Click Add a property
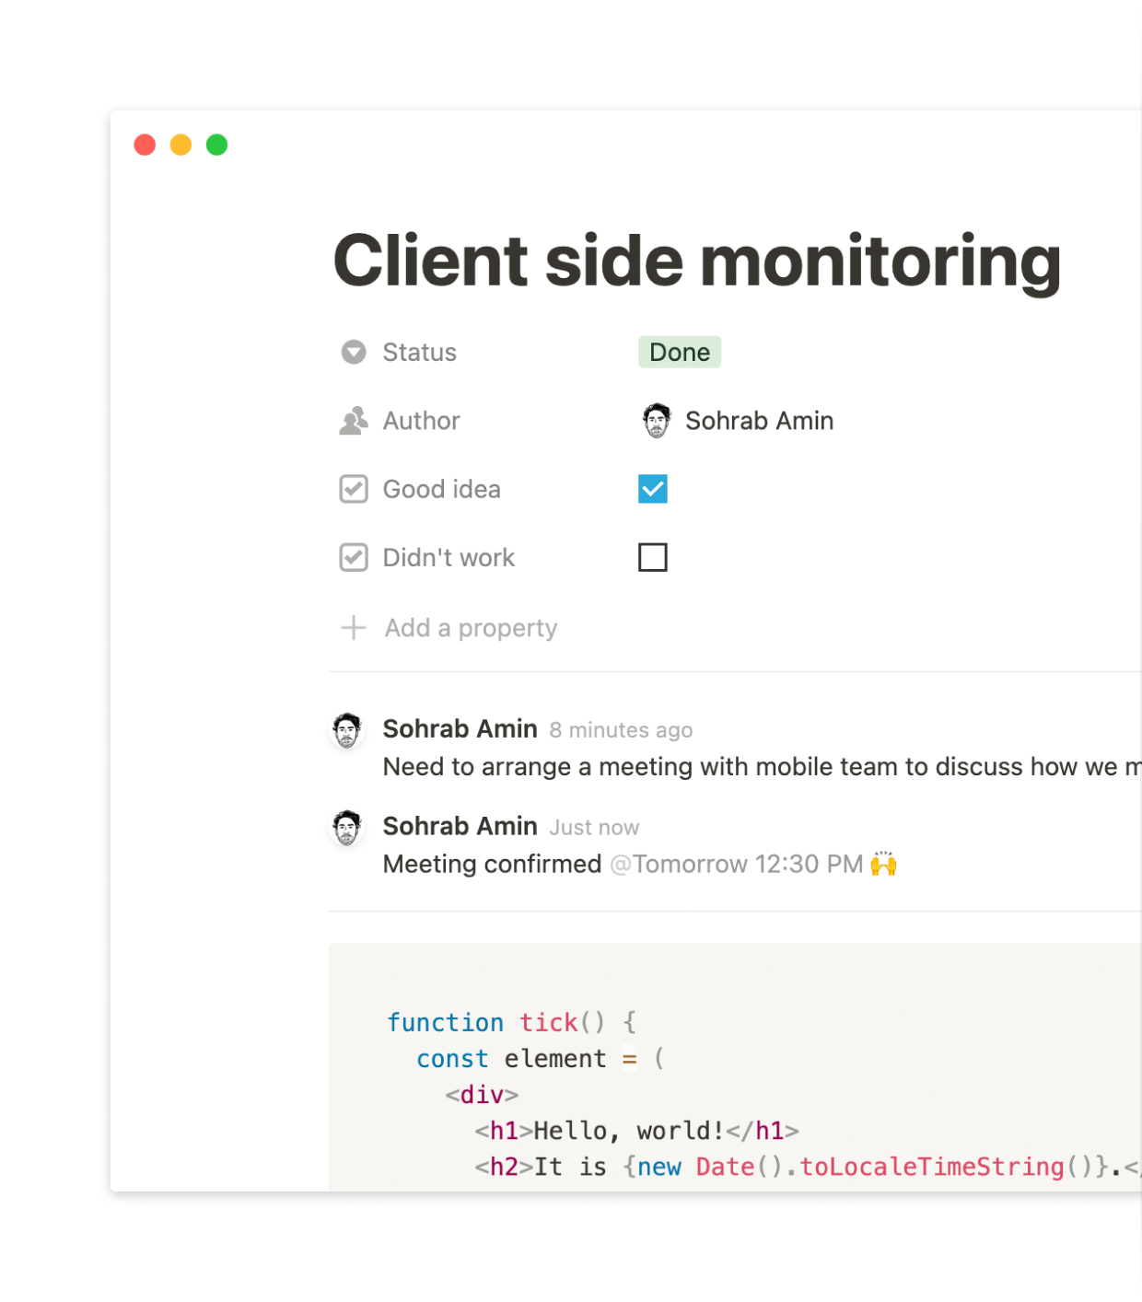 tap(471, 628)
